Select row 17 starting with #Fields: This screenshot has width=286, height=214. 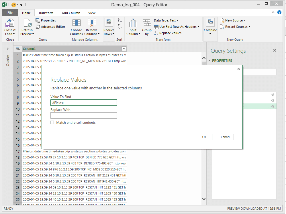point(75,151)
